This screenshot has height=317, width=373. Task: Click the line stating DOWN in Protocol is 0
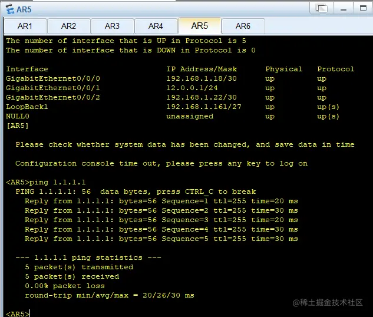pyautogui.click(x=131, y=51)
